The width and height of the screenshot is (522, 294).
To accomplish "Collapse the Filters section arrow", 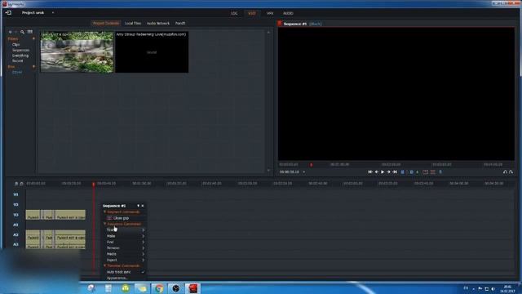I will 33,38.
